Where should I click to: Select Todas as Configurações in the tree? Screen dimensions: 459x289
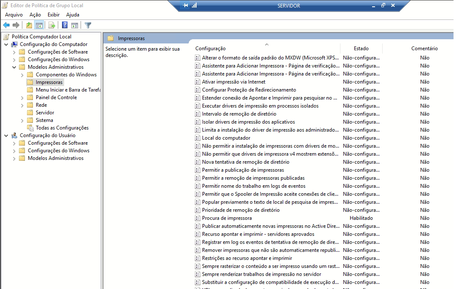[62, 128]
